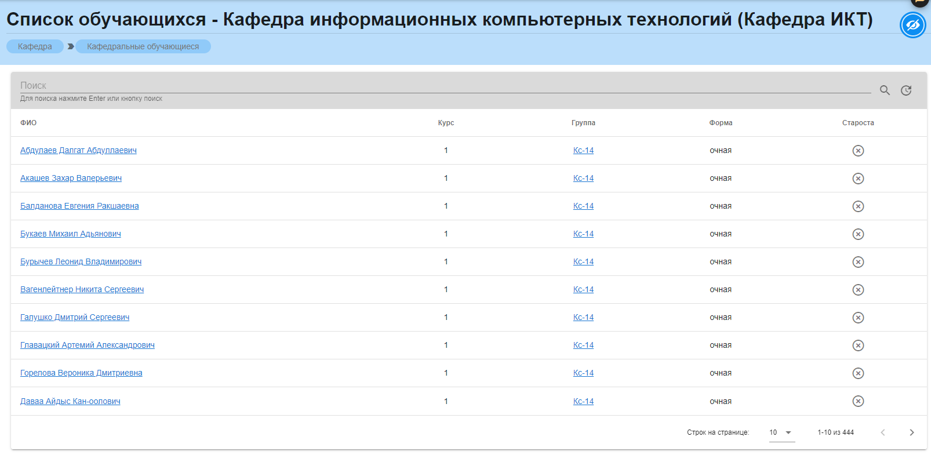Viewport: 931px width, 462px height.
Task: Sort by the ФИО column header
Action: tap(28, 123)
